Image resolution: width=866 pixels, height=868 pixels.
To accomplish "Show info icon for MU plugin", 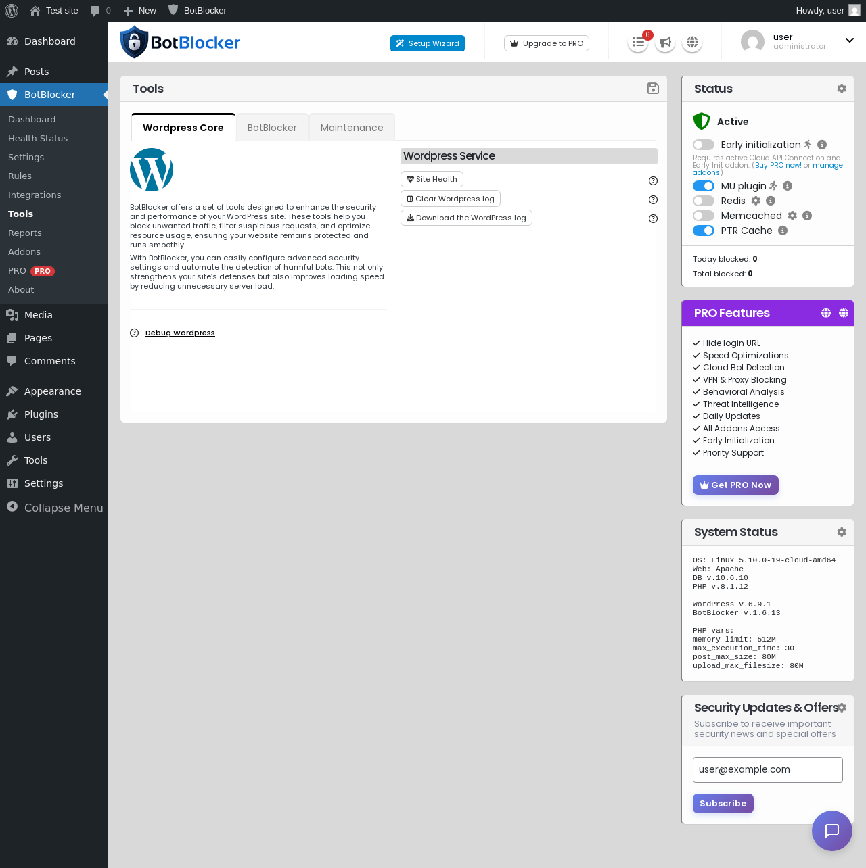I will coord(788,186).
